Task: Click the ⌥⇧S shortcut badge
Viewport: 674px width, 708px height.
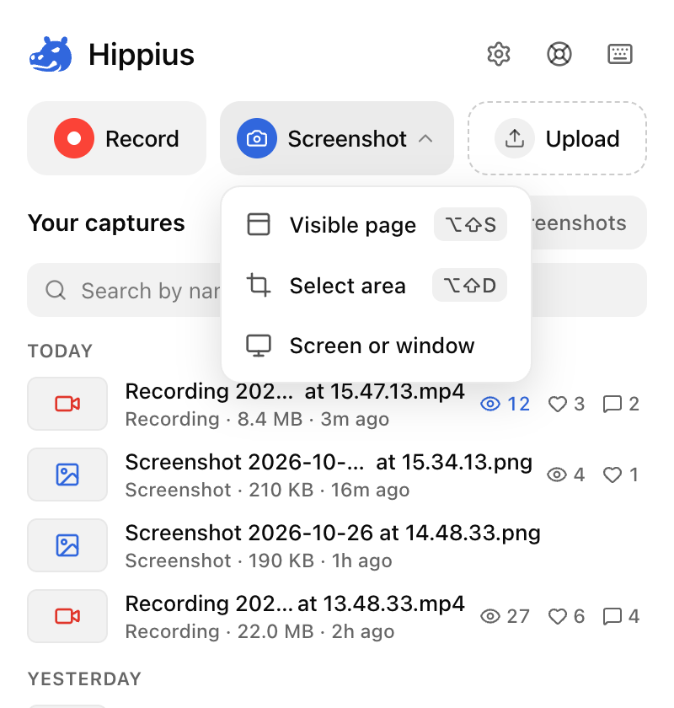Action: [x=470, y=224]
